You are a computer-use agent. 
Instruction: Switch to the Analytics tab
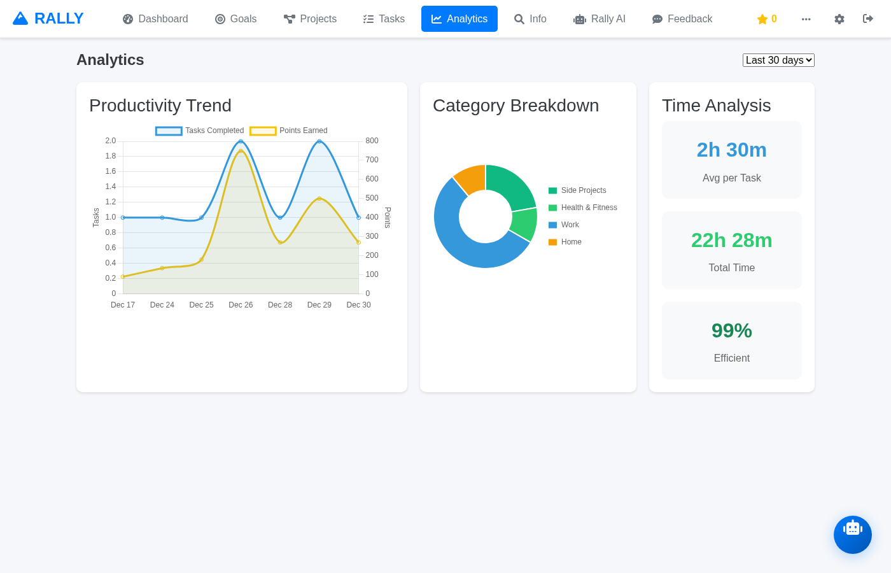coord(459,18)
